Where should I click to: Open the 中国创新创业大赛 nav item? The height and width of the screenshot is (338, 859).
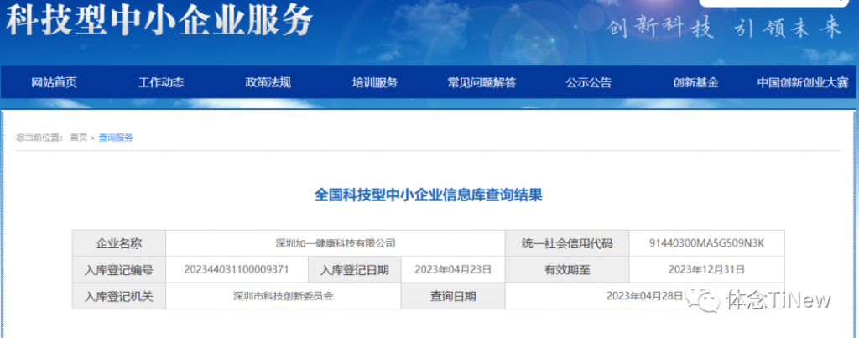click(803, 83)
